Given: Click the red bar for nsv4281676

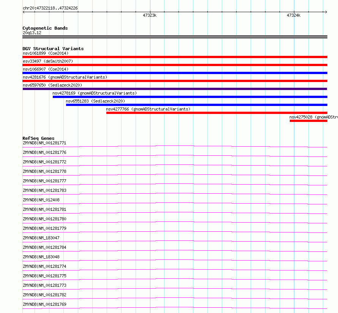Looking at the screenshot, I should [x=175, y=81].
